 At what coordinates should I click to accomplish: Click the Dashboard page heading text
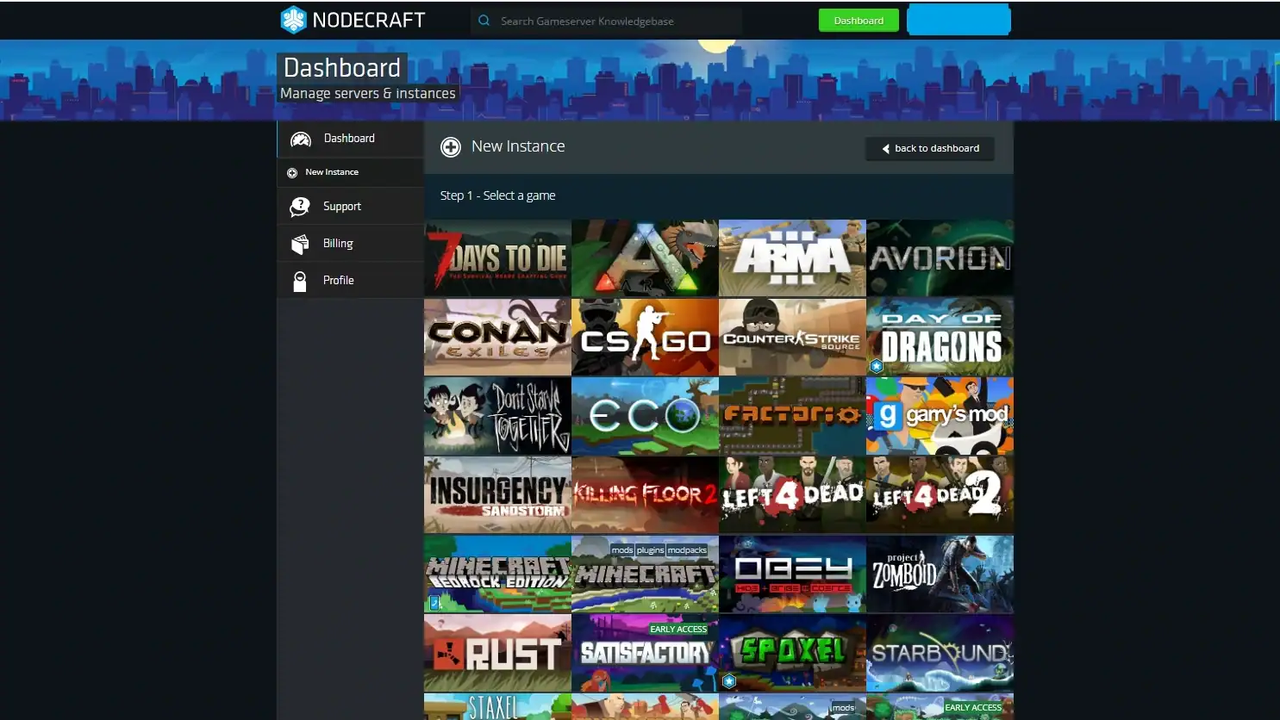tap(342, 68)
